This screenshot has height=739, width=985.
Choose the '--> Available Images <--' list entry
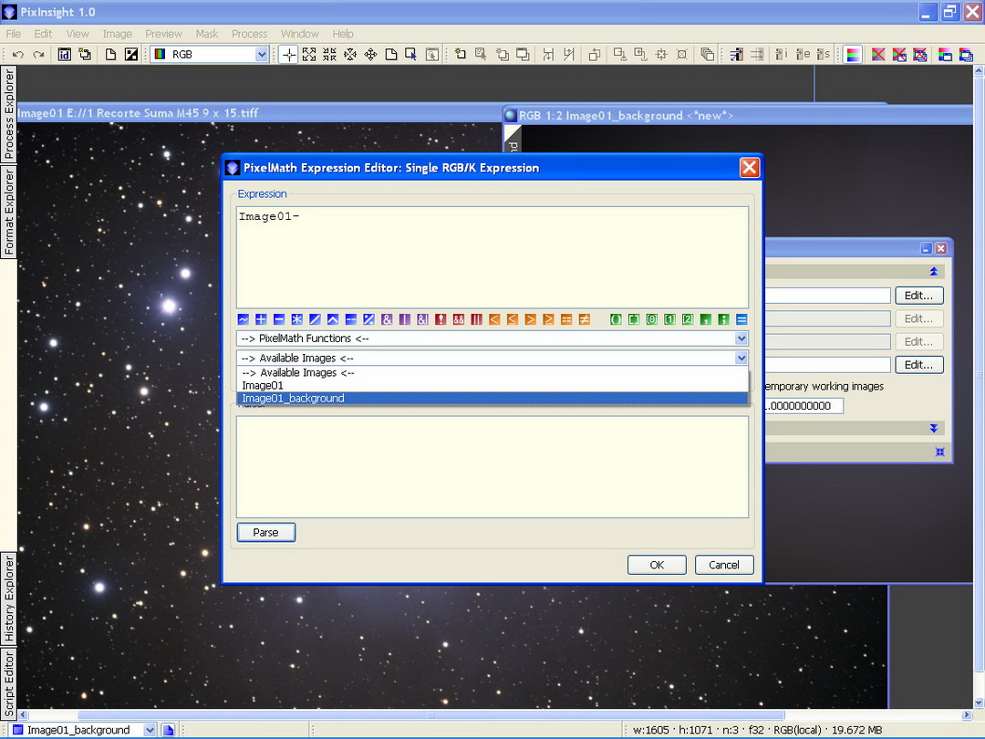pos(493,372)
